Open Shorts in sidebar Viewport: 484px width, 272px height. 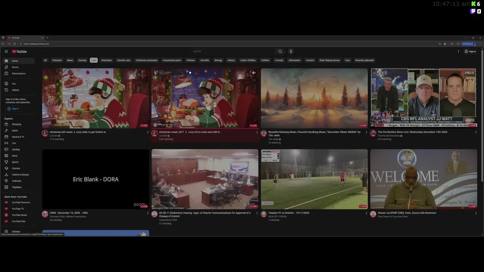click(x=19, y=67)
